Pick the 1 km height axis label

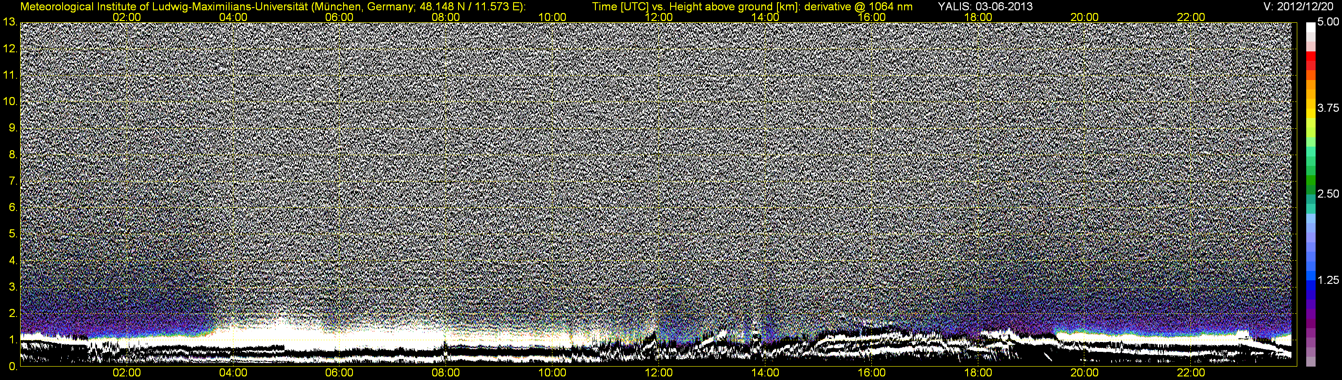(13, 340)
